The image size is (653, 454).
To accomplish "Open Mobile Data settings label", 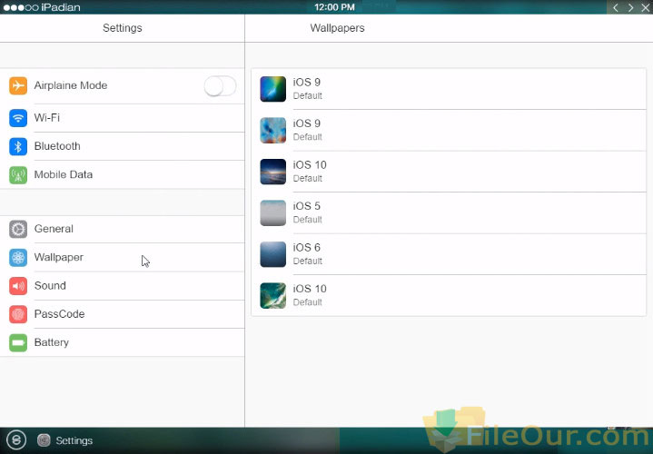I will 64,174.
